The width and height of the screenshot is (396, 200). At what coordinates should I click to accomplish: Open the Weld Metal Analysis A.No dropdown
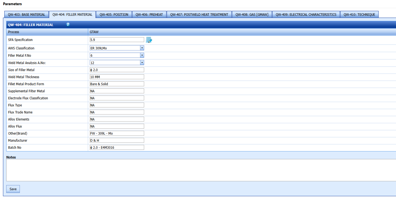142,63
